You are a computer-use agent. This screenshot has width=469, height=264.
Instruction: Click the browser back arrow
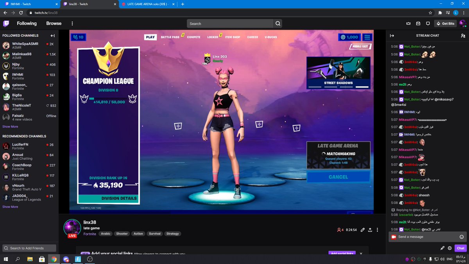pyautogui.click(x=5, y=13)
